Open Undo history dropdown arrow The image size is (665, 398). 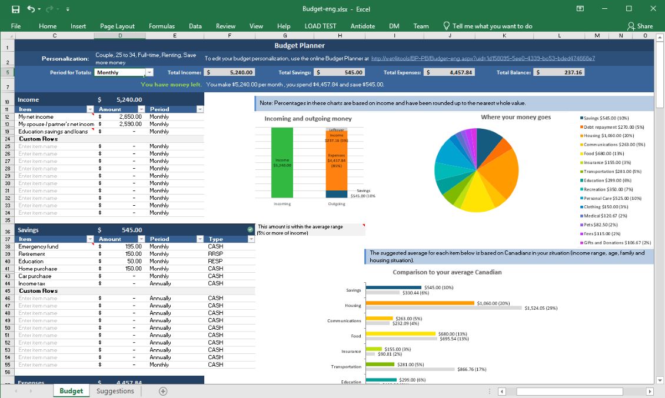[x=39, y=9]
